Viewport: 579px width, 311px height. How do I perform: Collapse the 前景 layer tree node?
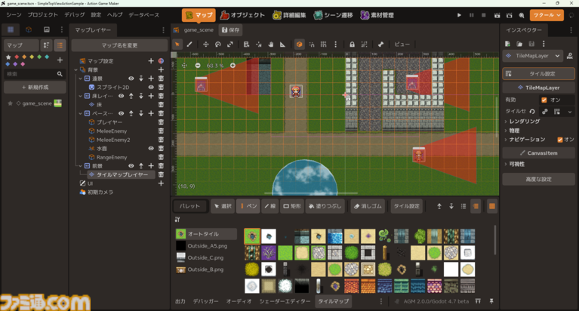pos(81,166)
